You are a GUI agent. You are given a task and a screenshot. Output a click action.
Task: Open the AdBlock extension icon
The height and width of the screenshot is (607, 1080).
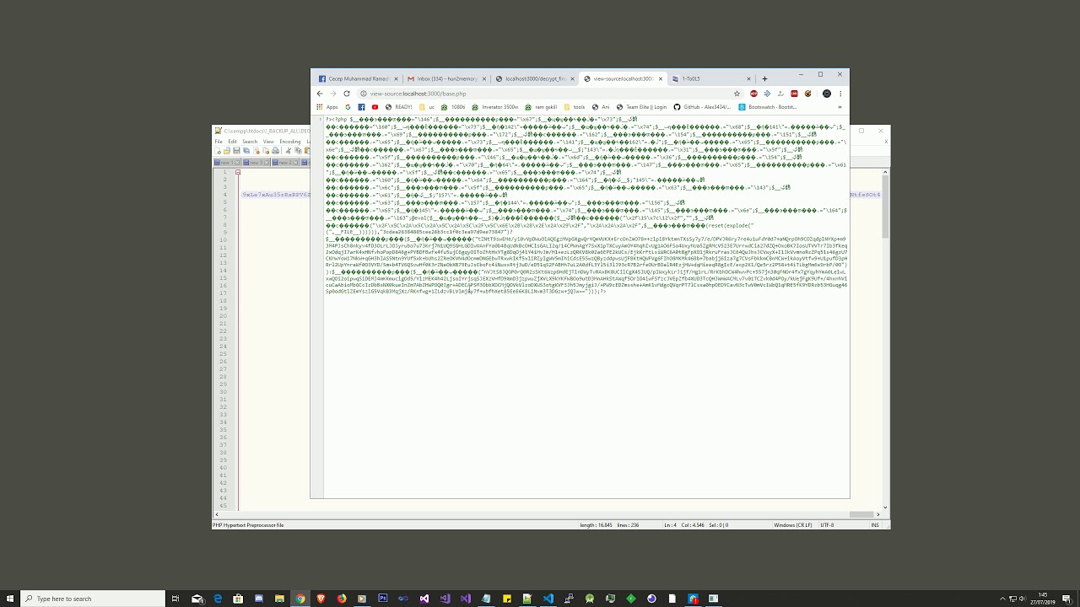click(754, 94)
